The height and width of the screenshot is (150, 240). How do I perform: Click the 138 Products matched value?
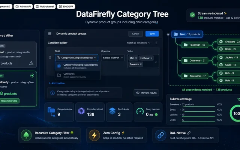(91, 114)
